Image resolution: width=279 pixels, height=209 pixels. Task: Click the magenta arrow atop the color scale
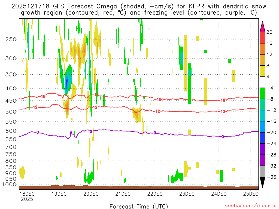click(x=262, y=27)
